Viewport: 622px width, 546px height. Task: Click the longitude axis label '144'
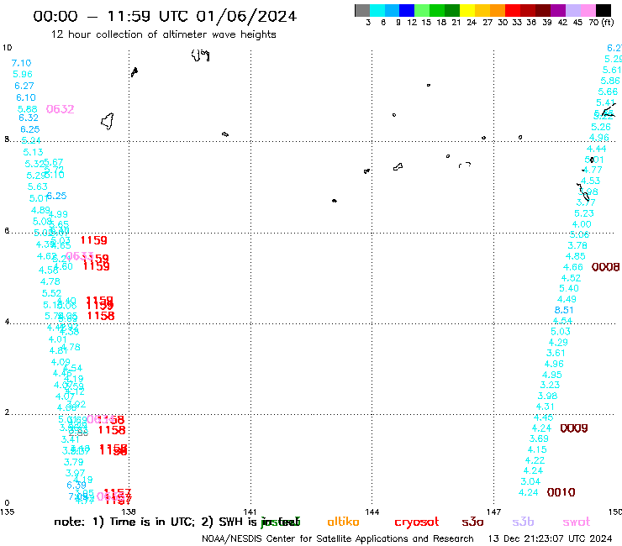372,512
